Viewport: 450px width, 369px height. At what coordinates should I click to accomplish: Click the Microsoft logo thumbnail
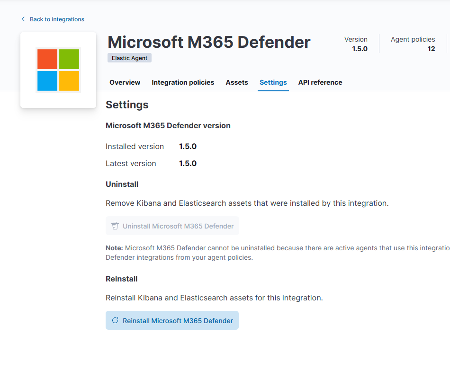tap(58, 70)
